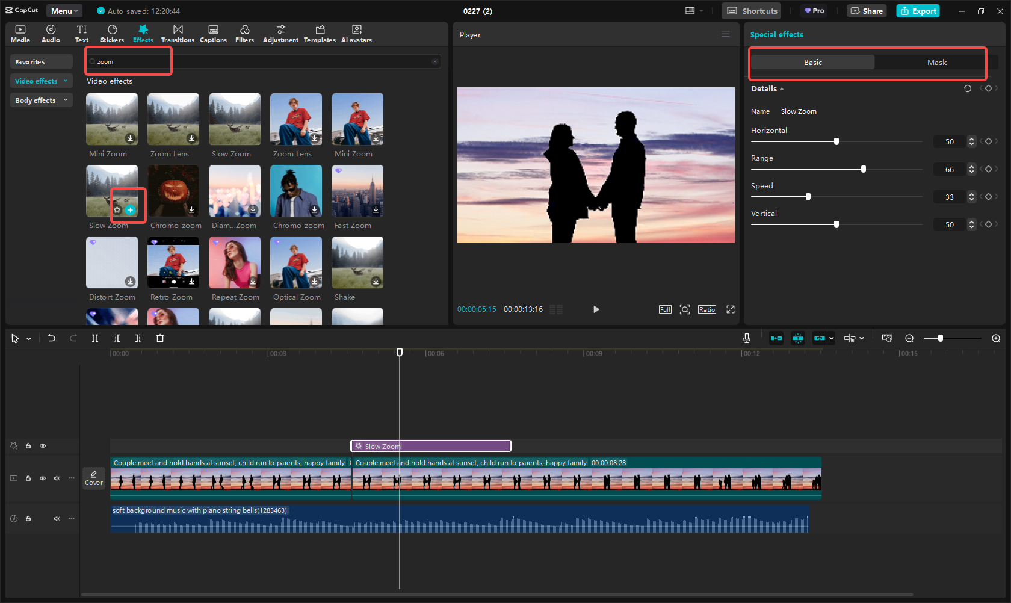Click the Export button
The width and height of the screenshot is (1011, 603).
918,11
